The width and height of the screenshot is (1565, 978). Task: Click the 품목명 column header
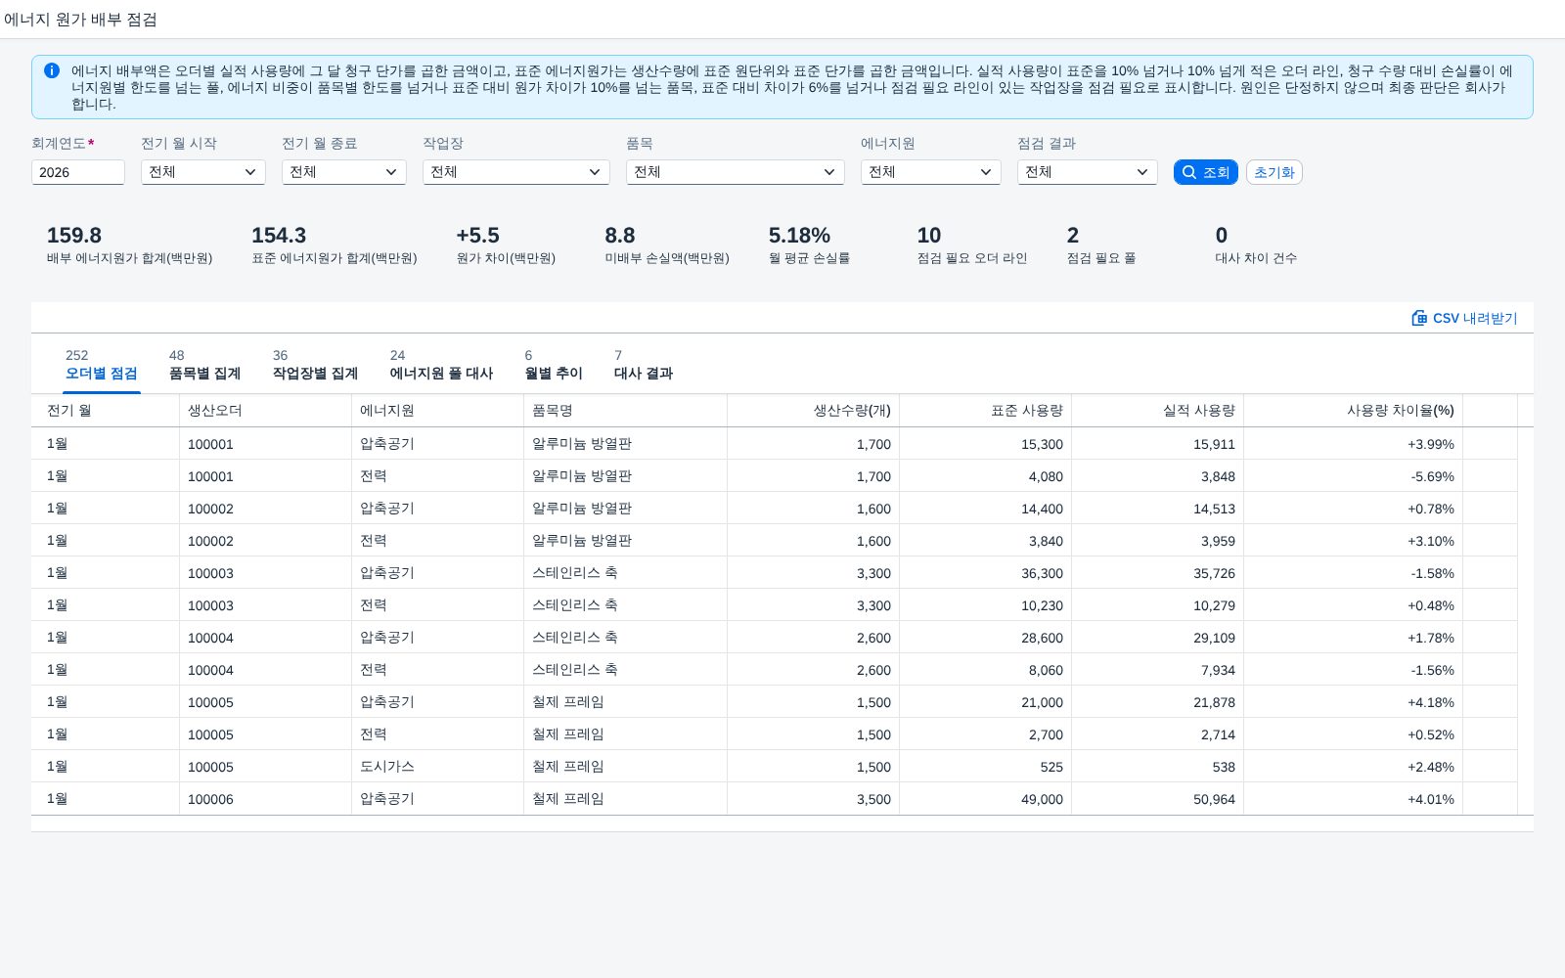pyautogui.click(x=625, y=411)
